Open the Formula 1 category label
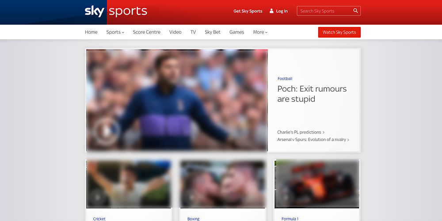This screenshot has width=442, height=221. point(290,219)
